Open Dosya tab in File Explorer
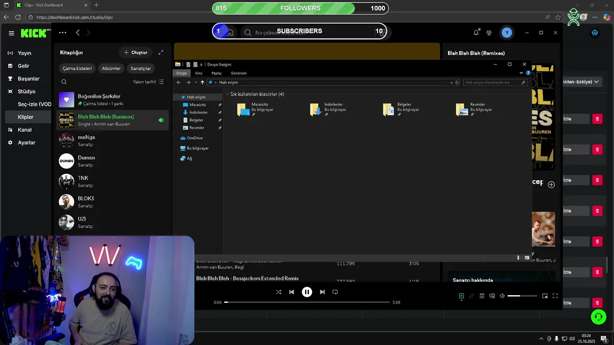Image resolution: width=614 pixels, height=345 pixels. point(181,73)
